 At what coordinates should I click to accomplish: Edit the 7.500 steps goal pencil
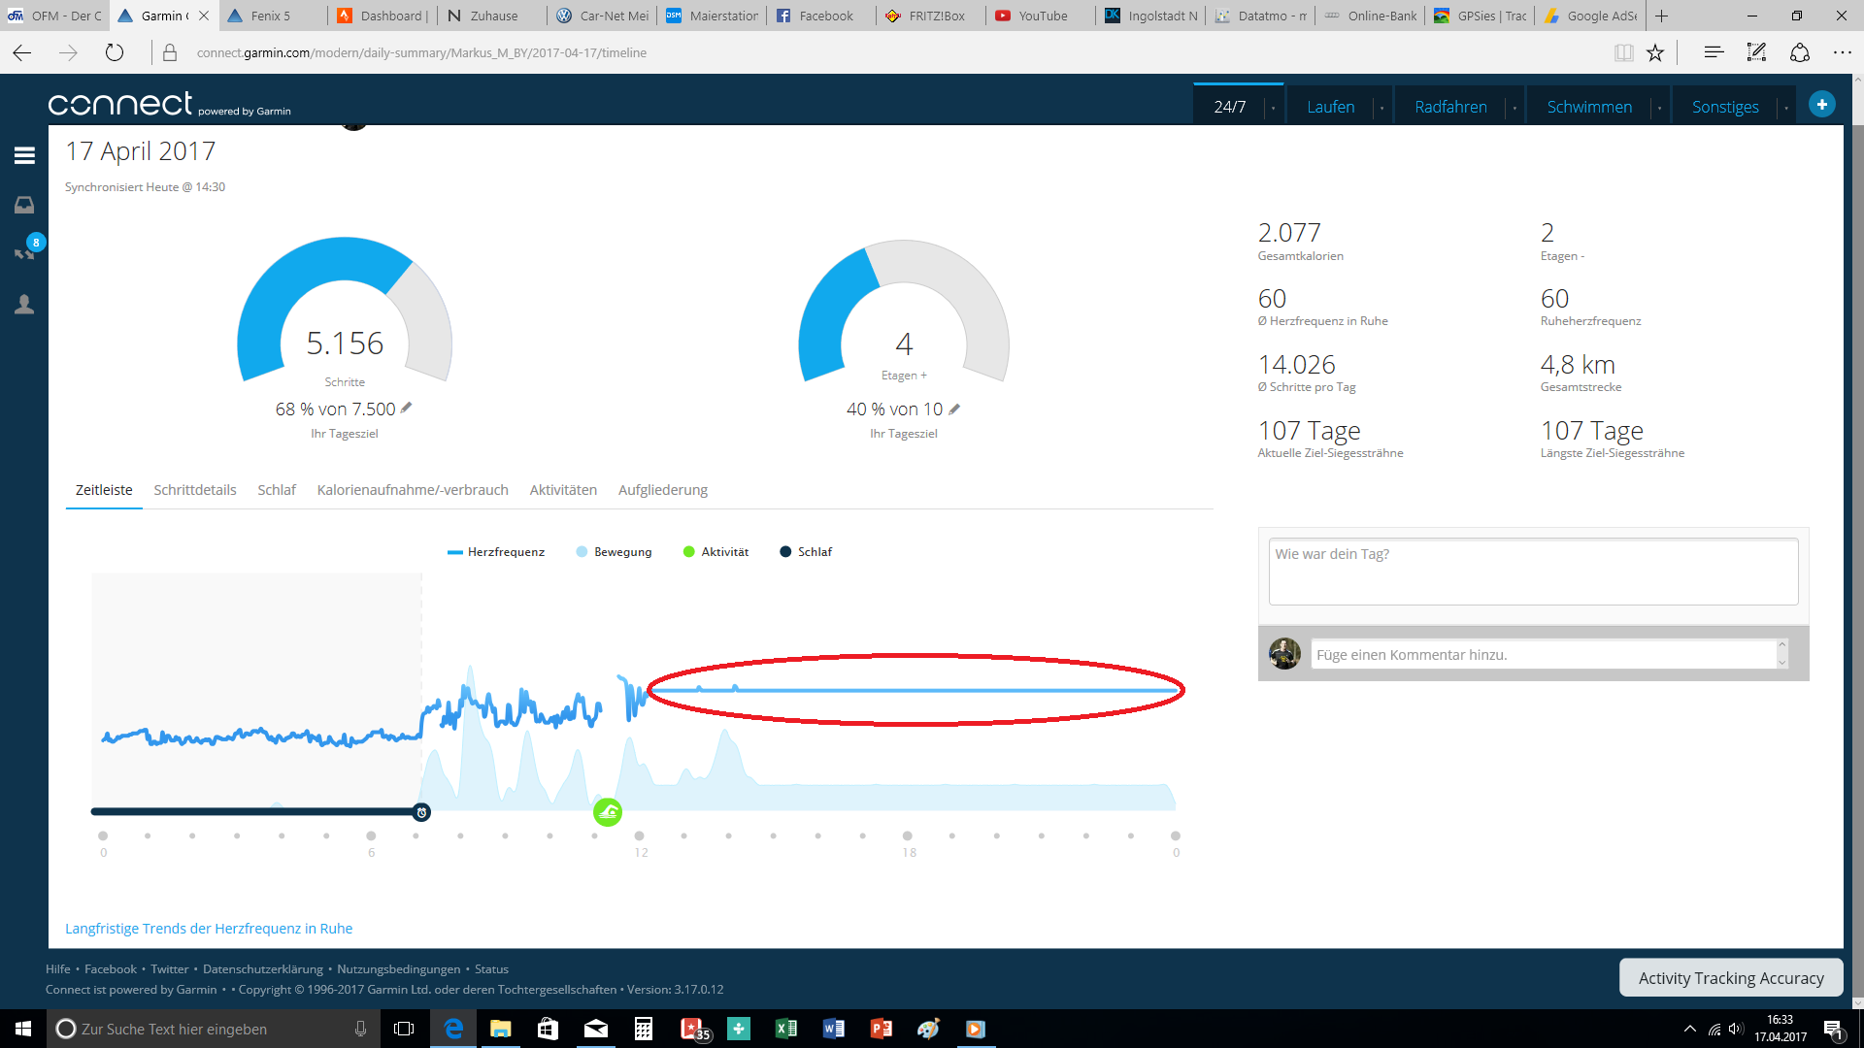point(406,409)
